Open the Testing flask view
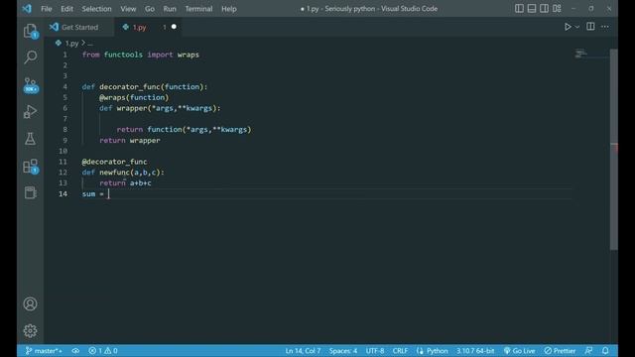This screenshot has width=635, height=357. point(31,139)
